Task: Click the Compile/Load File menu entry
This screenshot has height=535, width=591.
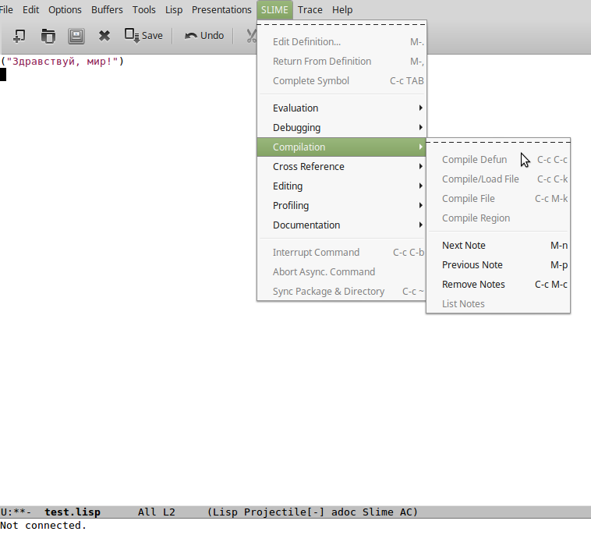Action: (498, 179)
